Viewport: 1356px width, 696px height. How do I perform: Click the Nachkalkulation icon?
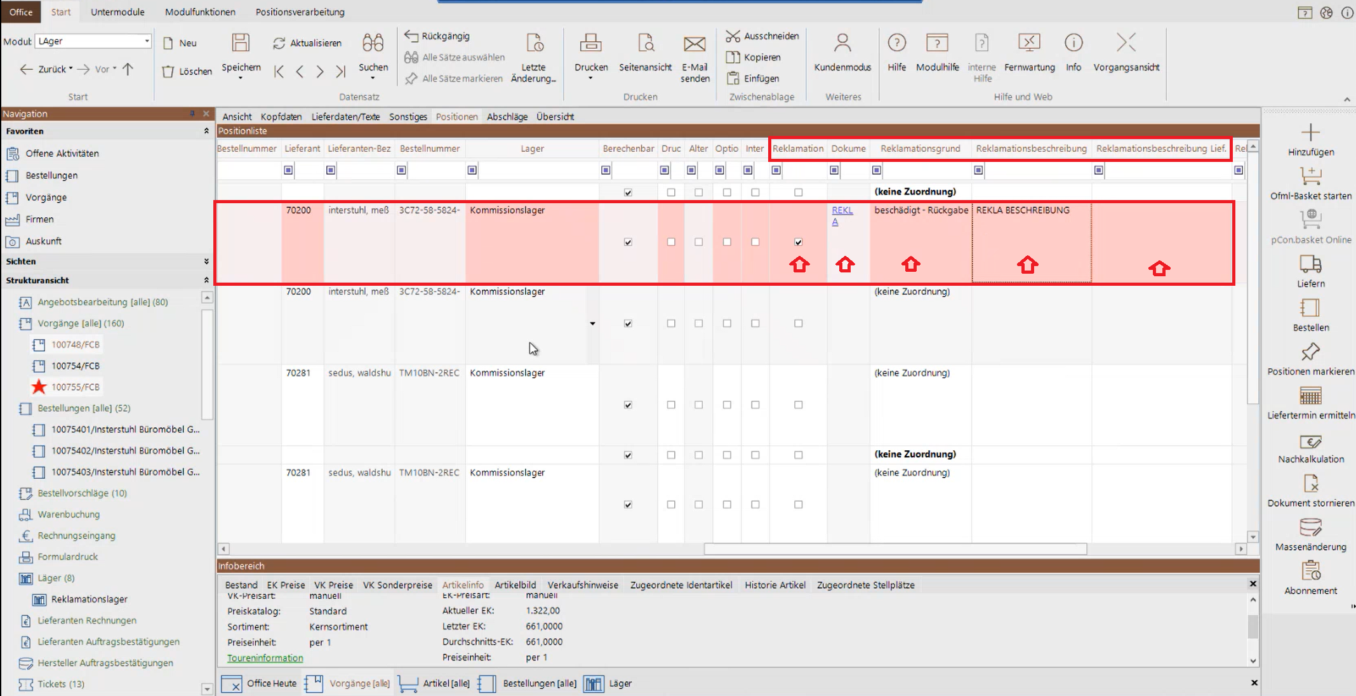1310,441
